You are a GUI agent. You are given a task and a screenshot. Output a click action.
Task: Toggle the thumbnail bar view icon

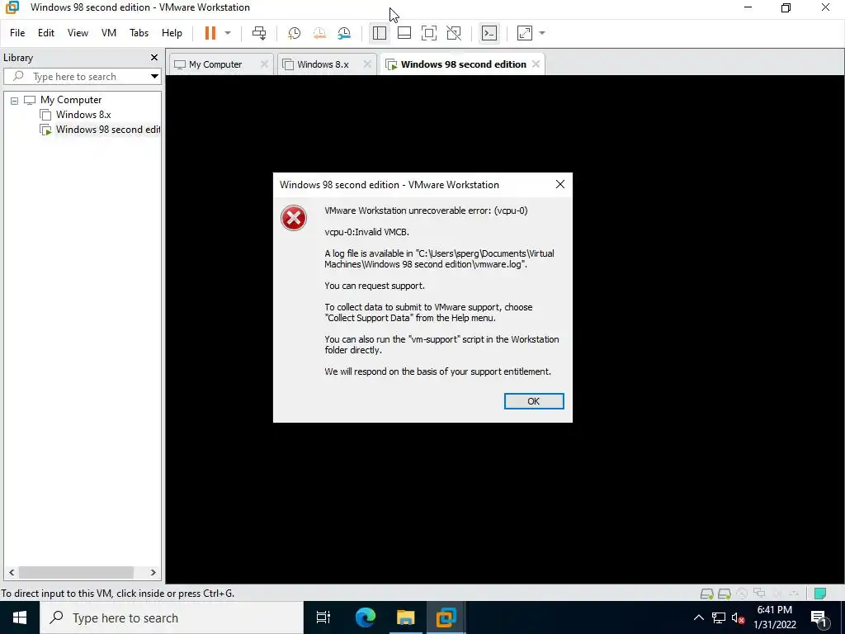point(404,33)
